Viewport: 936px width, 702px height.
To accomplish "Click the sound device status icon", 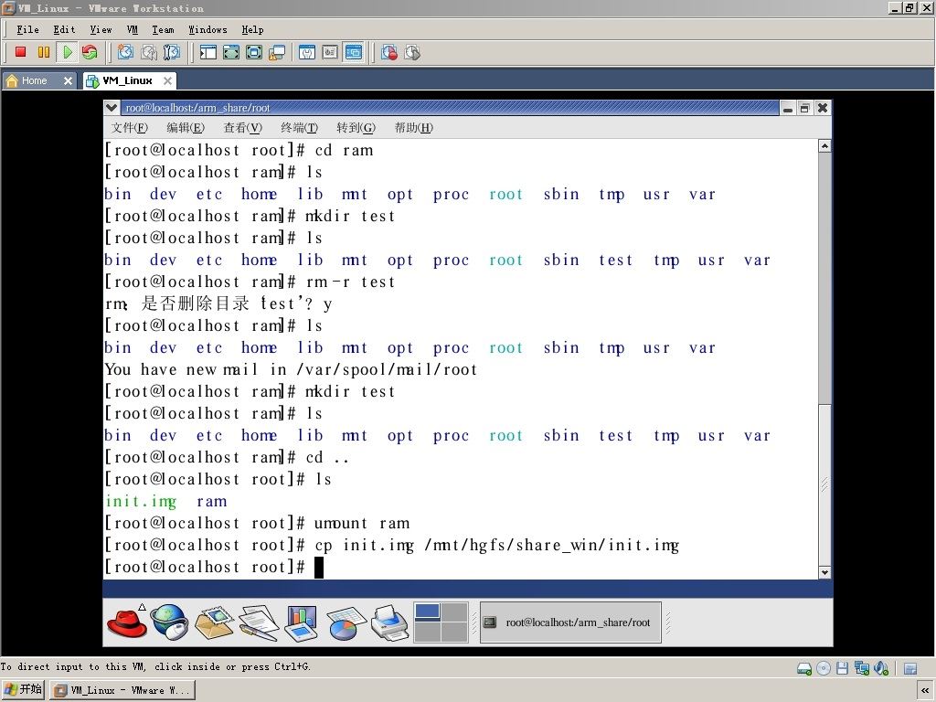I will 881,668.
